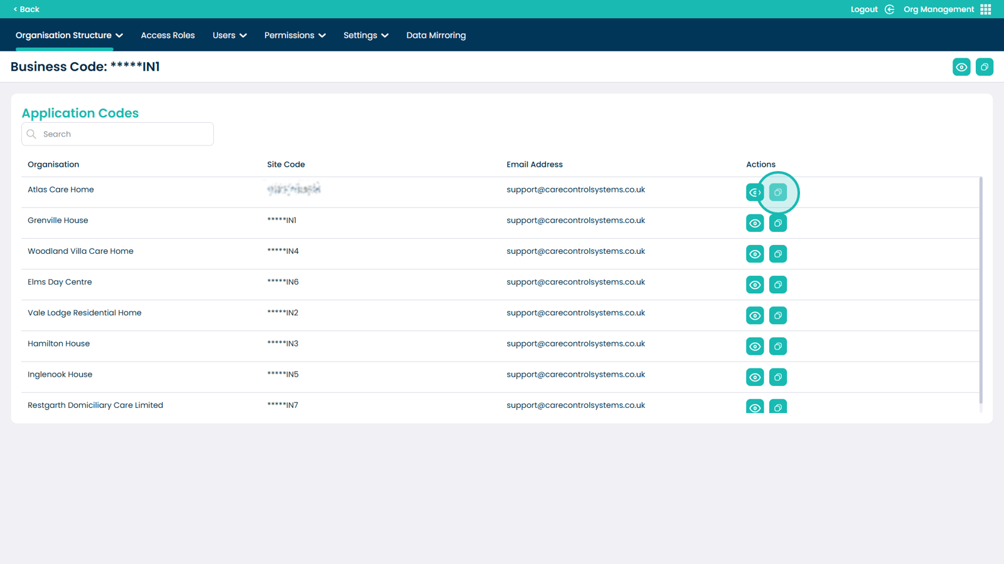Screen dimensions: 1004x564
Task: Copy the Atlas Care Home site code
Action: pos(777,192)
